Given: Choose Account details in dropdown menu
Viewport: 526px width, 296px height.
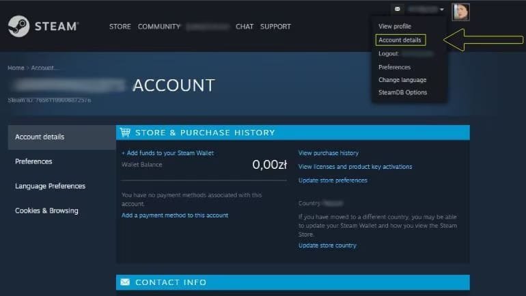Looking at the screenshot, I should point(400,40).
